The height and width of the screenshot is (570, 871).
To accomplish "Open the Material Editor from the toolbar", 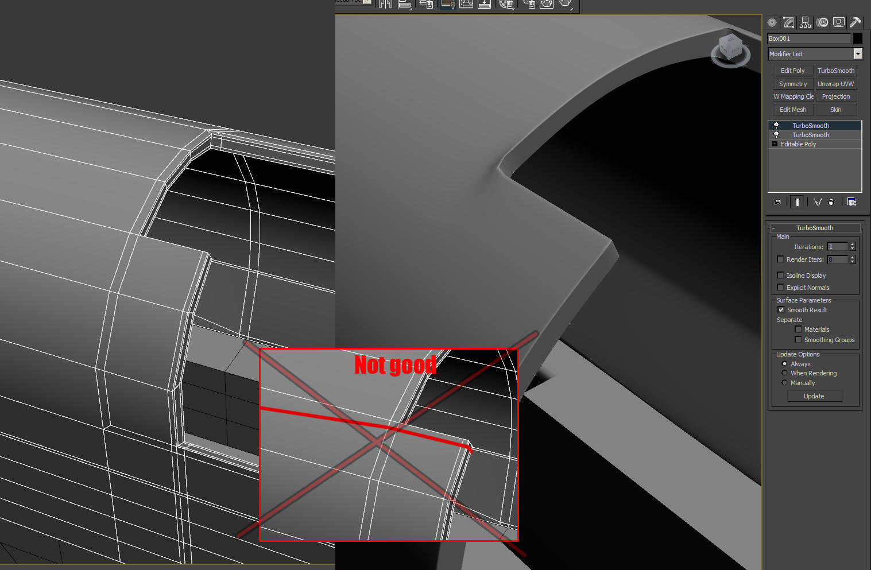I will pyautogui.click(x=506, y=5).
